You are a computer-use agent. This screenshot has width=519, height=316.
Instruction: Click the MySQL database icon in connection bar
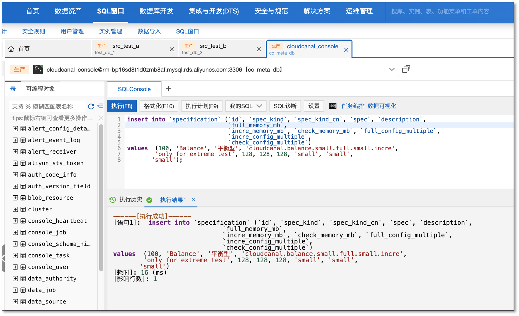point(38,69)
